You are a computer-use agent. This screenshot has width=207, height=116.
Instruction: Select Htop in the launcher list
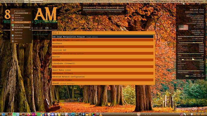(103, 67)
